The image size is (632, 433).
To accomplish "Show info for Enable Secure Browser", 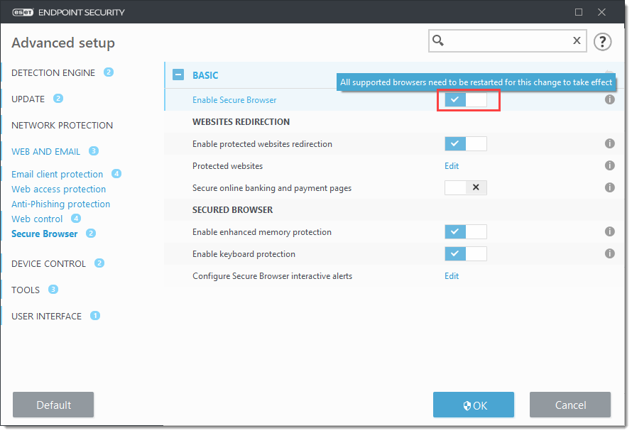I will 610,99.
